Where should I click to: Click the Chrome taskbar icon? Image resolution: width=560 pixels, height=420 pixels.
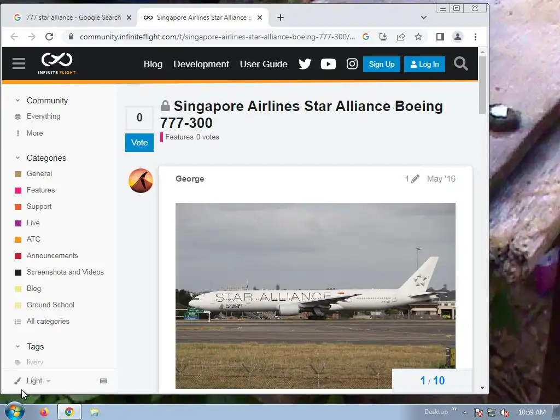(x=69, y=412)
